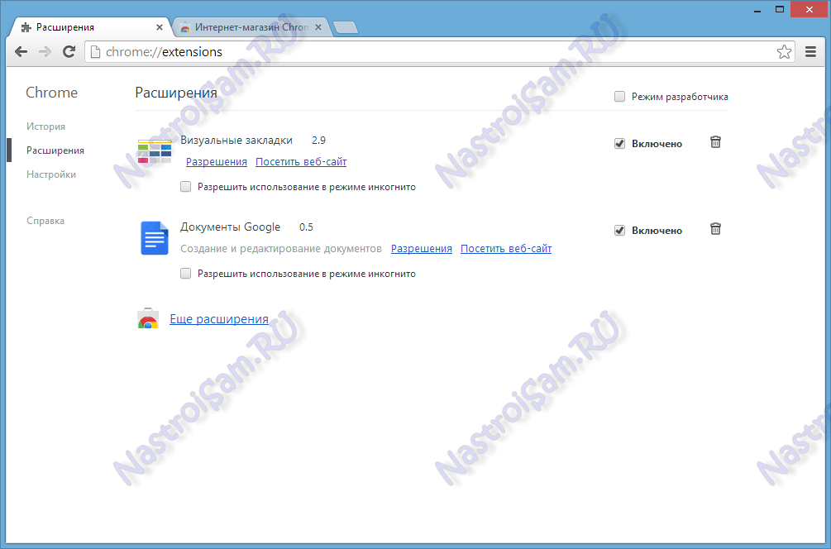Click the trash icon next to Визуальные закладки

pos(715,142)
